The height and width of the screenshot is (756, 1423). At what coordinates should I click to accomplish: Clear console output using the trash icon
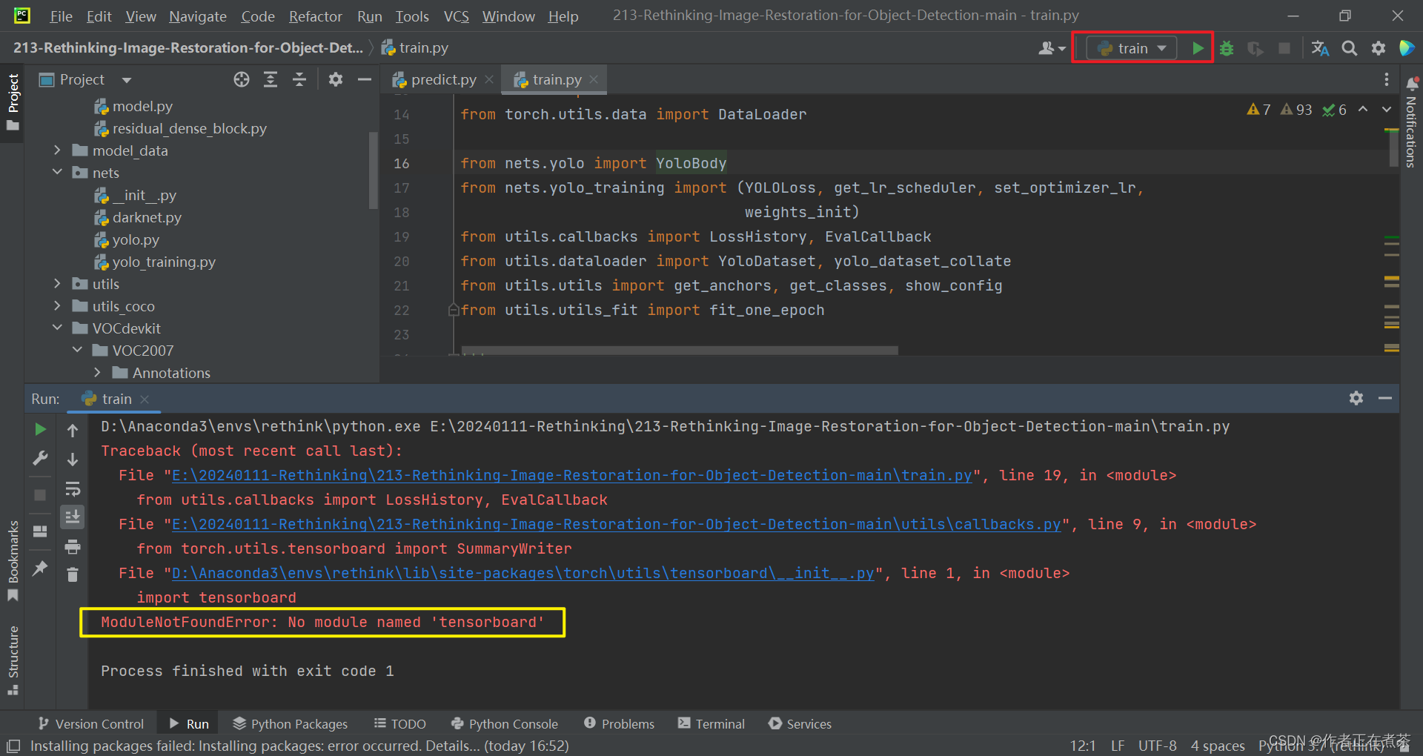click(x=72, y=575)
